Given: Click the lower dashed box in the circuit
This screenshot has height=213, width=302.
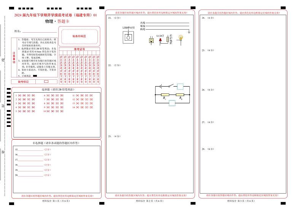Looking at the screenshot, I should tap(172, 103).
